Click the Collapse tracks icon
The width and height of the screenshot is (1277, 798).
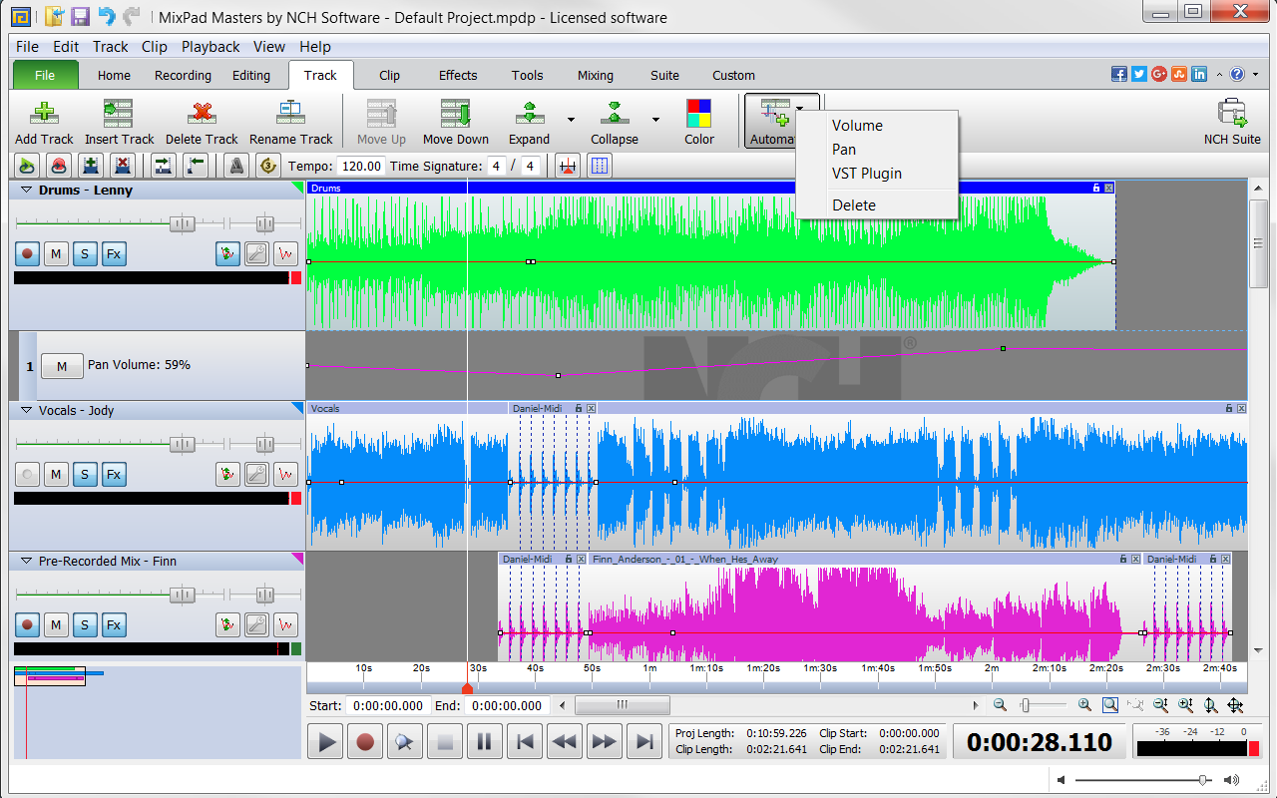[614, 120]
